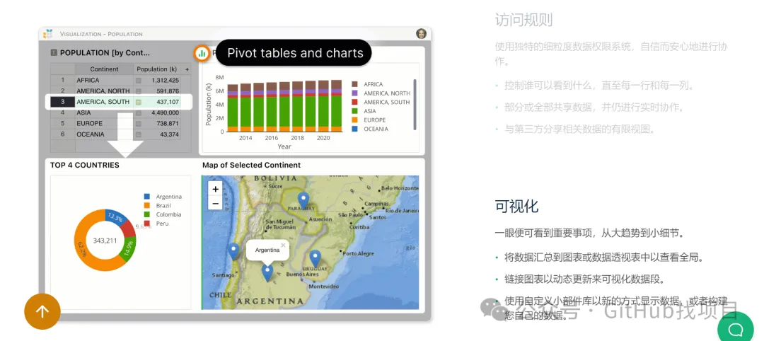Click the Buenos Aires label on the map
The image size is (764, 341).
pos(302,274)
